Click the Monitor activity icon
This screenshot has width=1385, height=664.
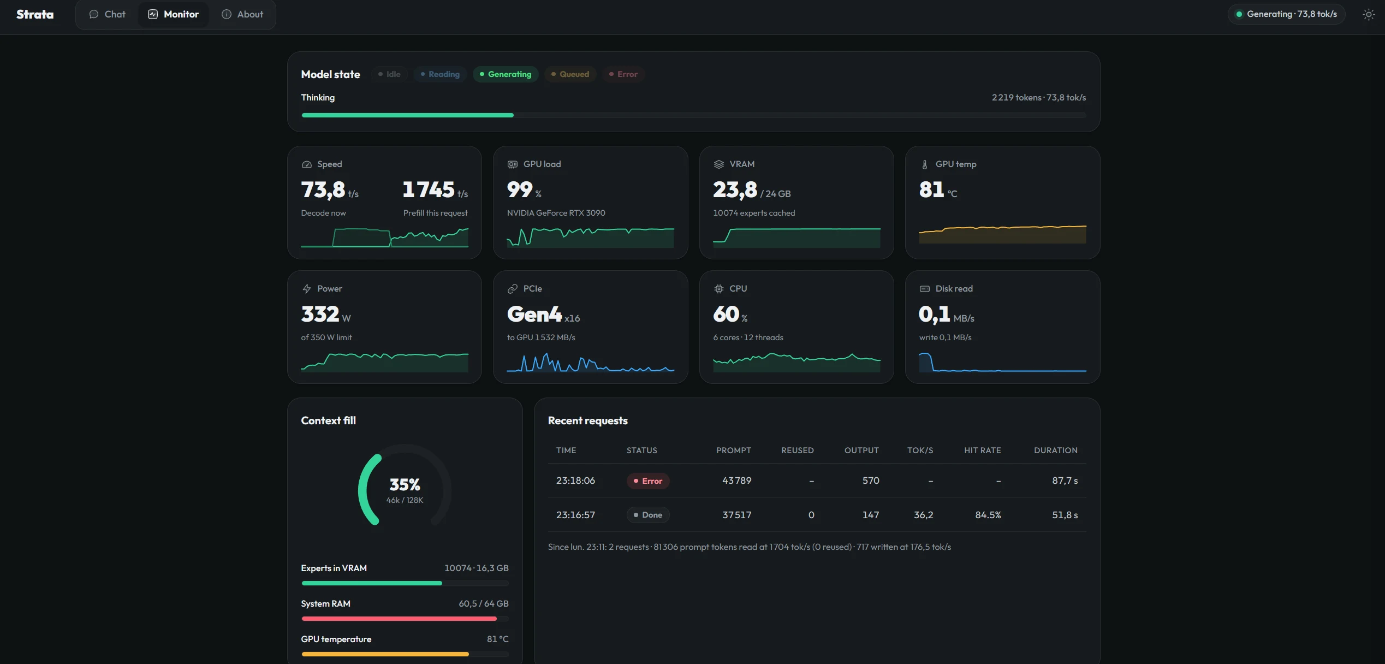pos(153,15)
